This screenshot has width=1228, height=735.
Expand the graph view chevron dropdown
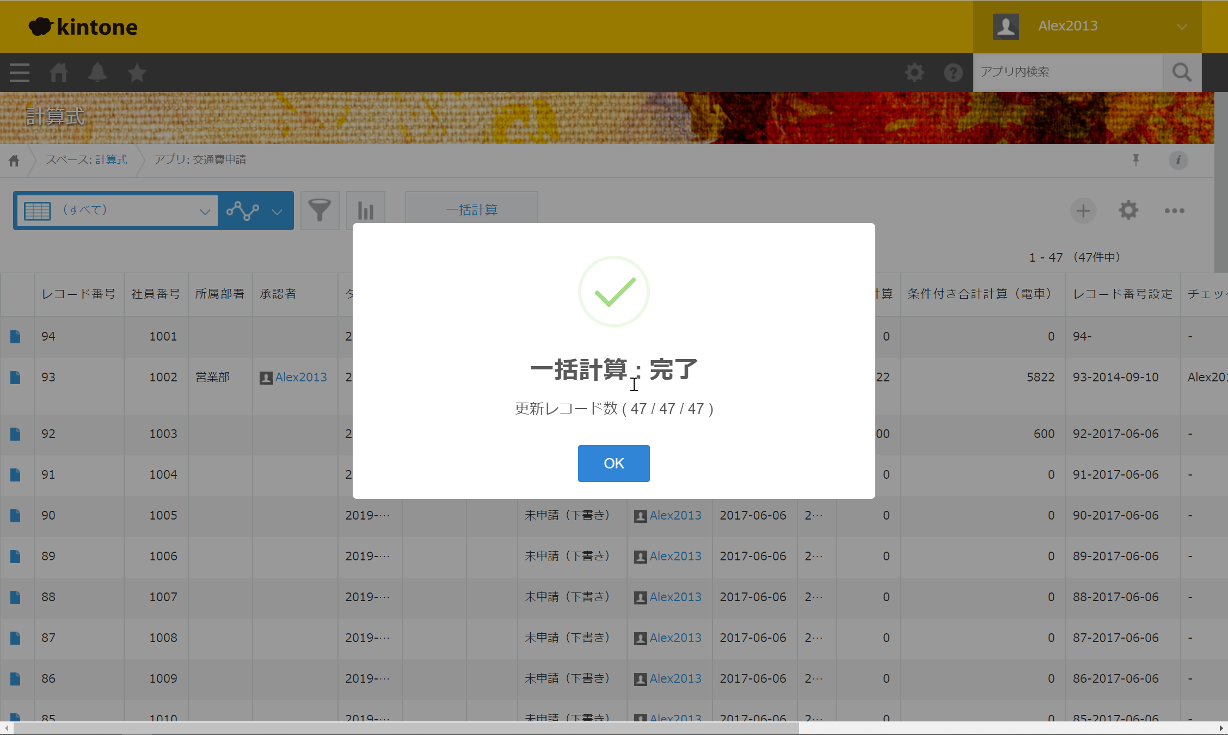click(277, 211)
